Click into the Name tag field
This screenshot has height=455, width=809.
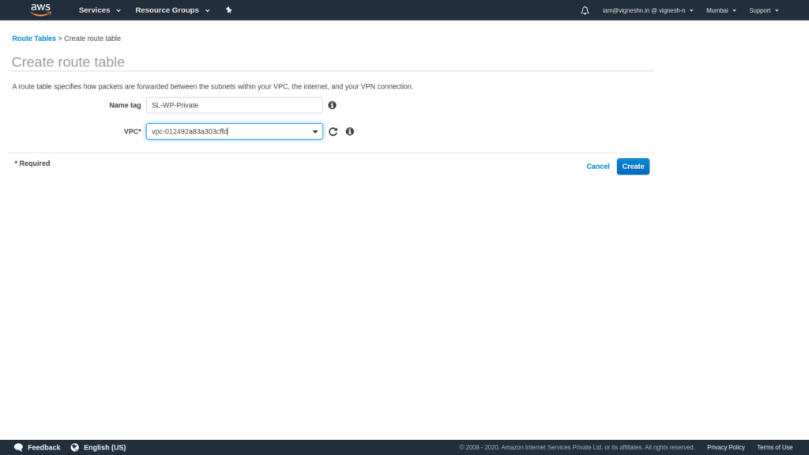[x=234, y=105]
